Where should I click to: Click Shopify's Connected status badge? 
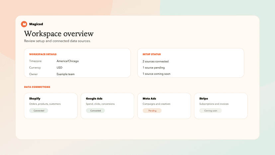point(39,110)
